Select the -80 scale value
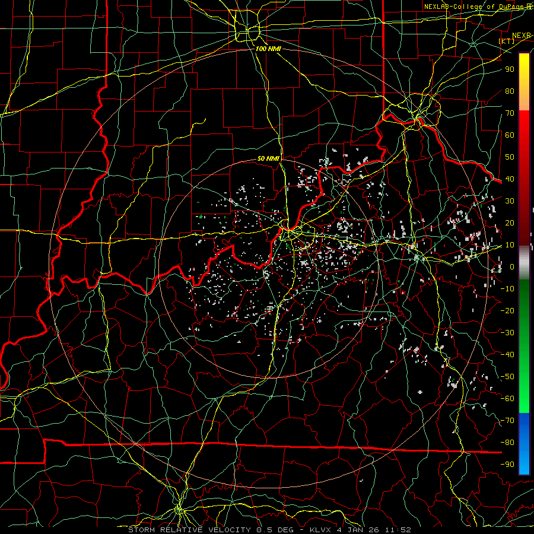Viewport: 534px width, 534px height. (507, 443)
